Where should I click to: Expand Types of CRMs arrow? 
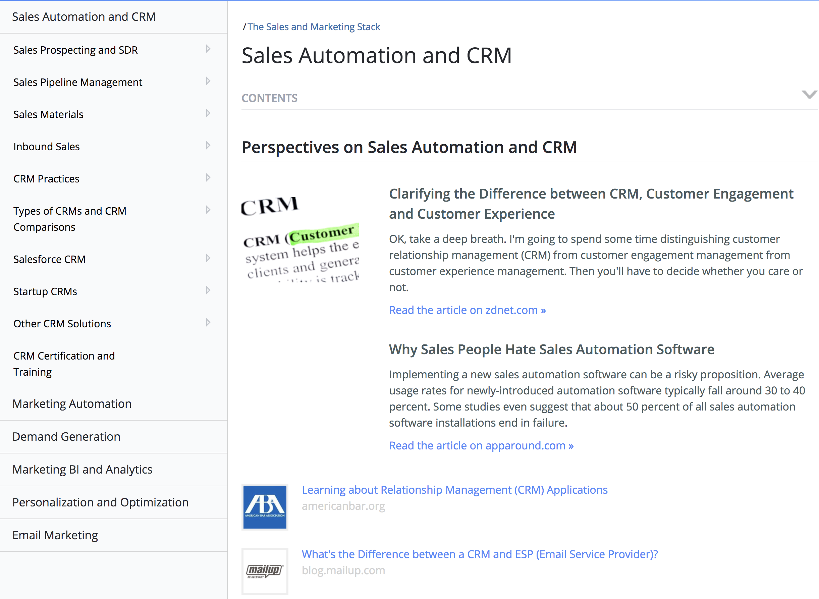coord(208,210)
